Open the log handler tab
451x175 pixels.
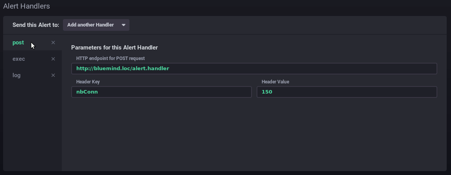coord(16,75)
